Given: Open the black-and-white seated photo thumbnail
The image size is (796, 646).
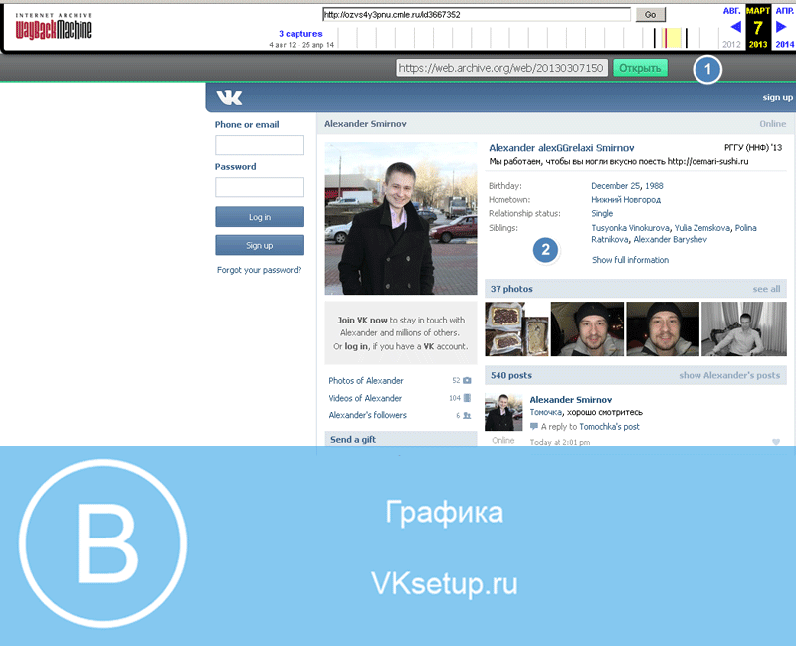Looking at the screenshot, I should click(743, 328).
